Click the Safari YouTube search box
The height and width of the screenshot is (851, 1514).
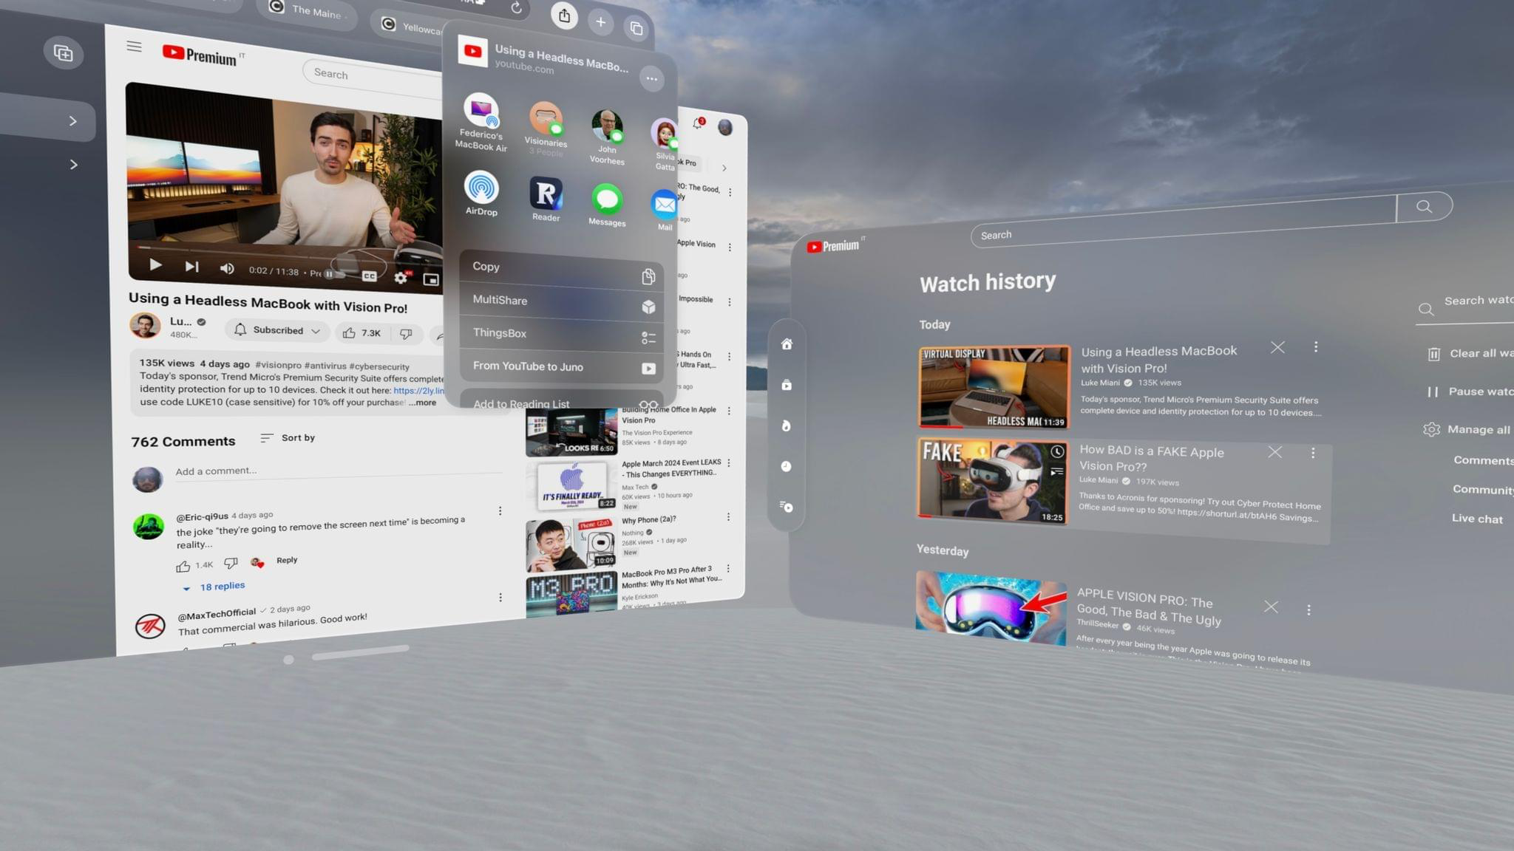pos(373,77)
